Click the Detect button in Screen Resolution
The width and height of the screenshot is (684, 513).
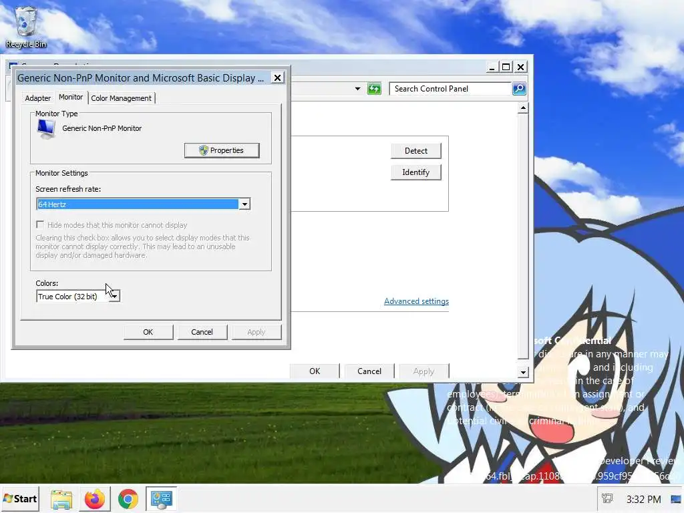pos(415,150)
